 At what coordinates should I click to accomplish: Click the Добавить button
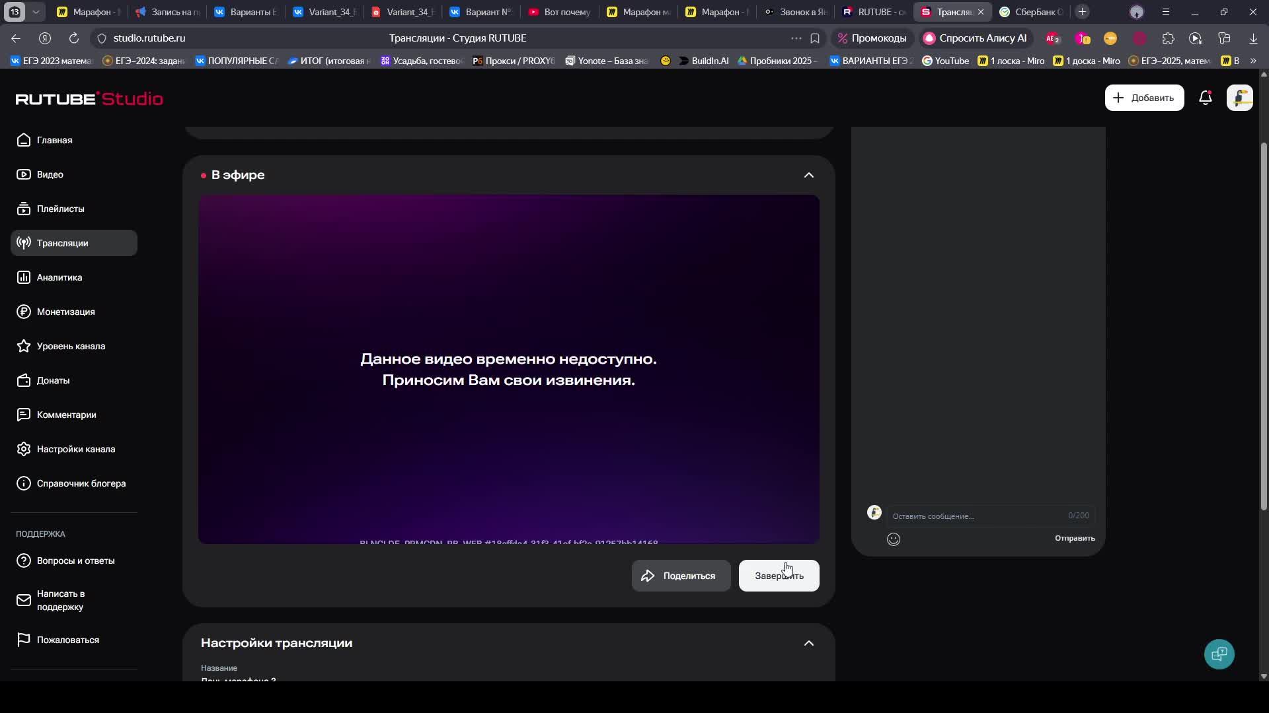point(1144,98)
